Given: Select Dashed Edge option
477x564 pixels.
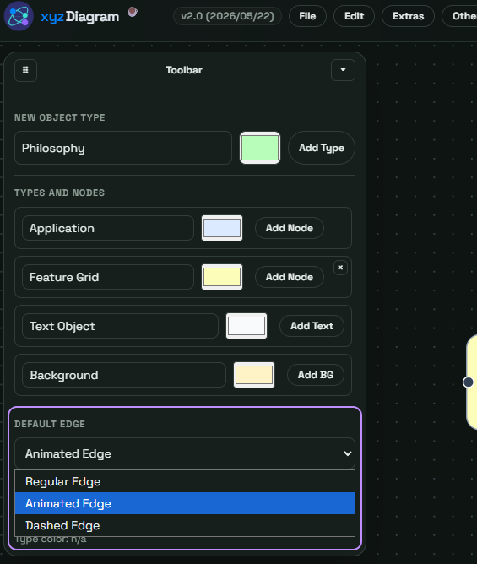Looking at the screenshot, I should point(185,525).
